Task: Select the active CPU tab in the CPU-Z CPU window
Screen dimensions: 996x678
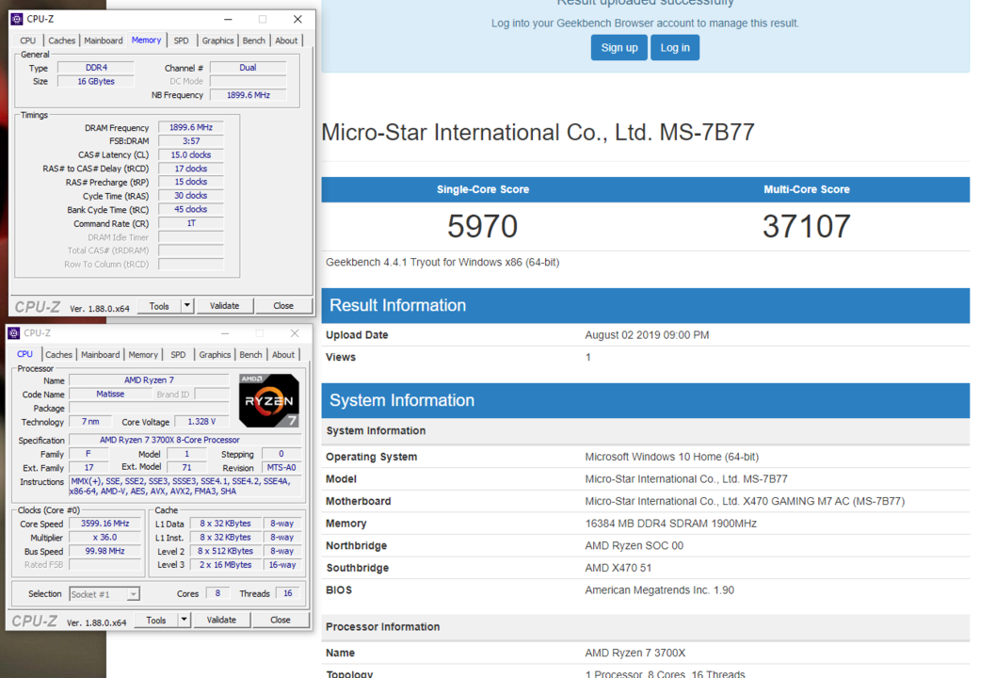Action: point(24,354)
